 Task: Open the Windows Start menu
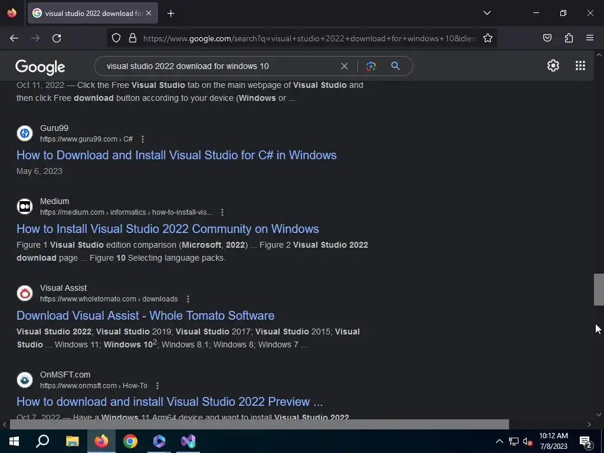[x=14, y=441]
